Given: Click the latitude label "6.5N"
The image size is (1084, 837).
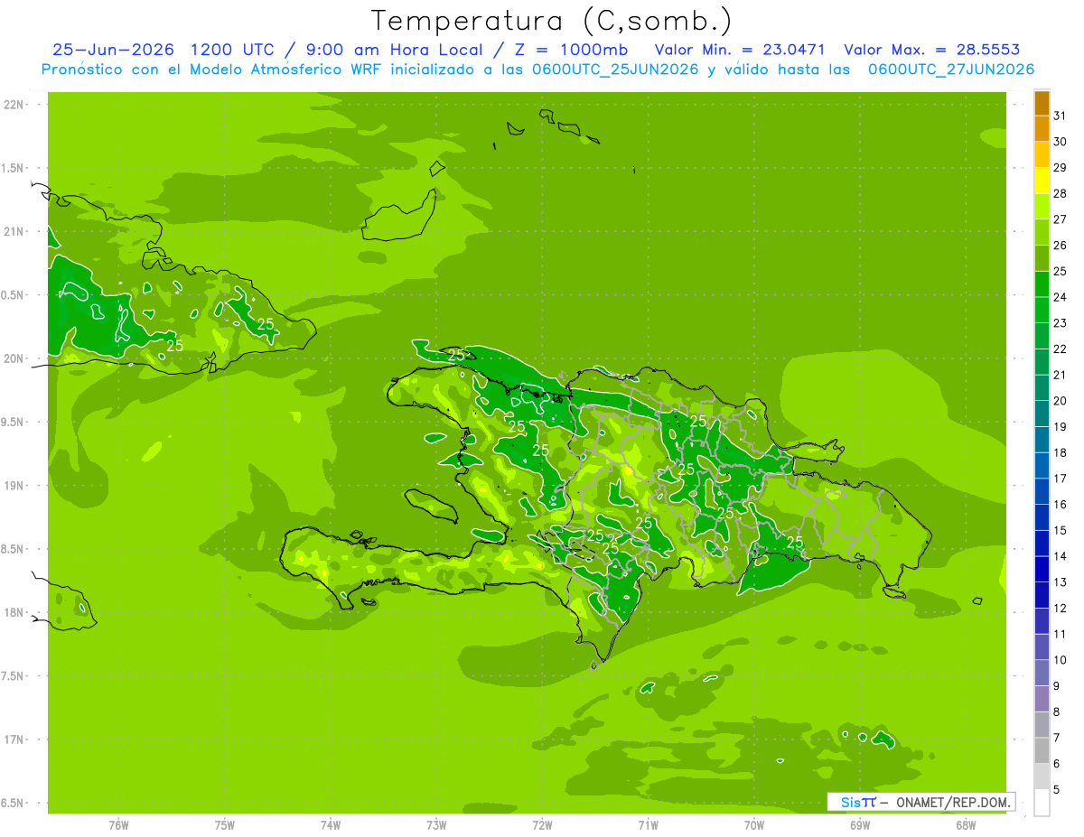Looking at the screenshot, I should (14, 803).
